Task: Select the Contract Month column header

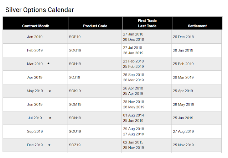Action: coord(36,26)
